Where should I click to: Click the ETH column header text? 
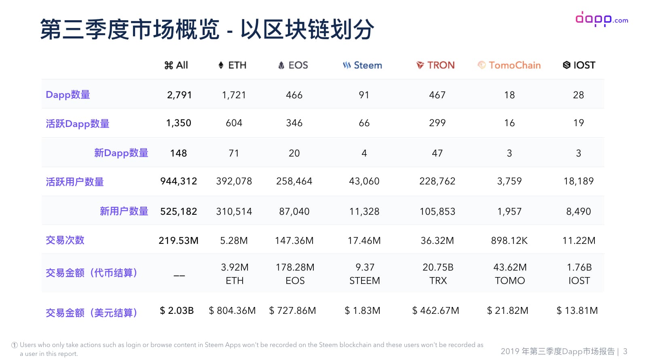[x=237, y=65]
